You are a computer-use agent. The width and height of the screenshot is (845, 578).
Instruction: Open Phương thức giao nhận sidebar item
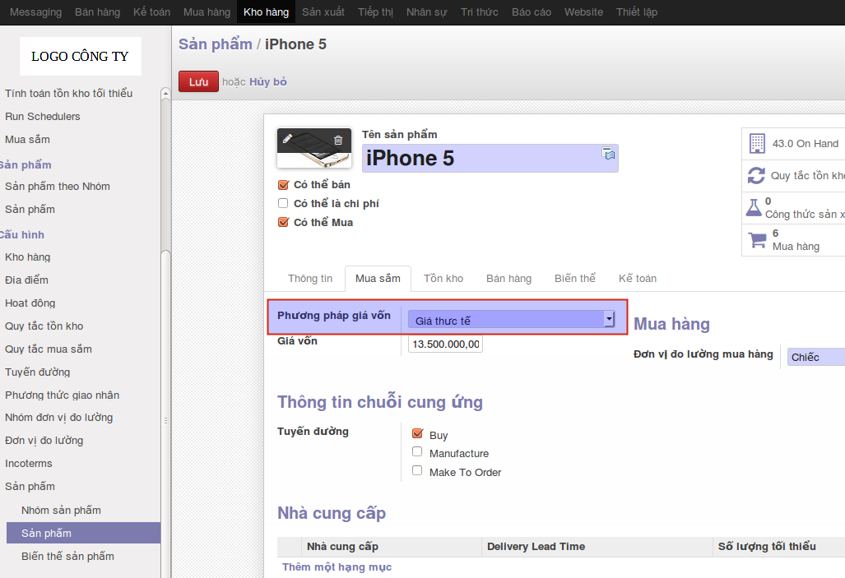(x=62, y=395)
